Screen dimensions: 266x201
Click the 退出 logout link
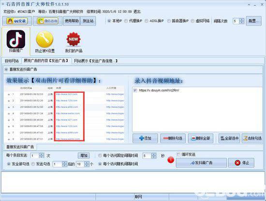(137, 12)
